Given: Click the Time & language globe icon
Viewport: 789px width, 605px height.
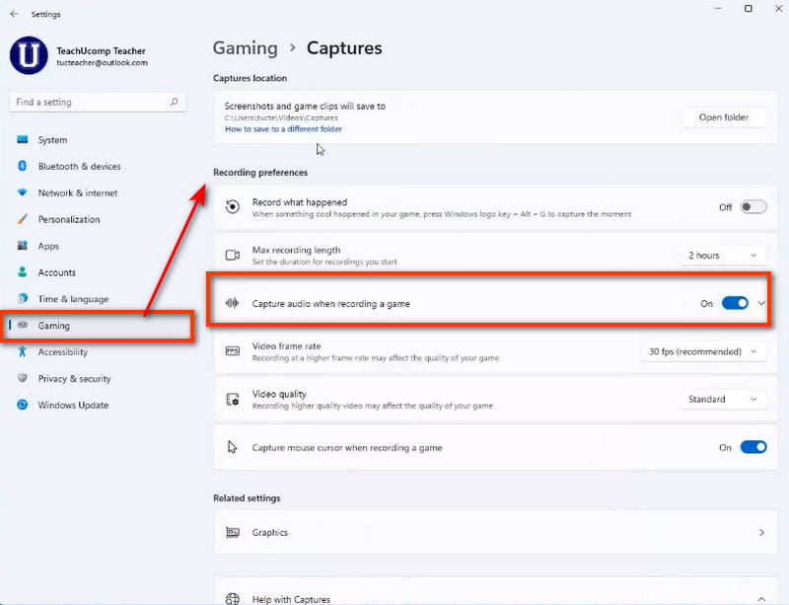Looking at the screenshot, I should (22, 298).
